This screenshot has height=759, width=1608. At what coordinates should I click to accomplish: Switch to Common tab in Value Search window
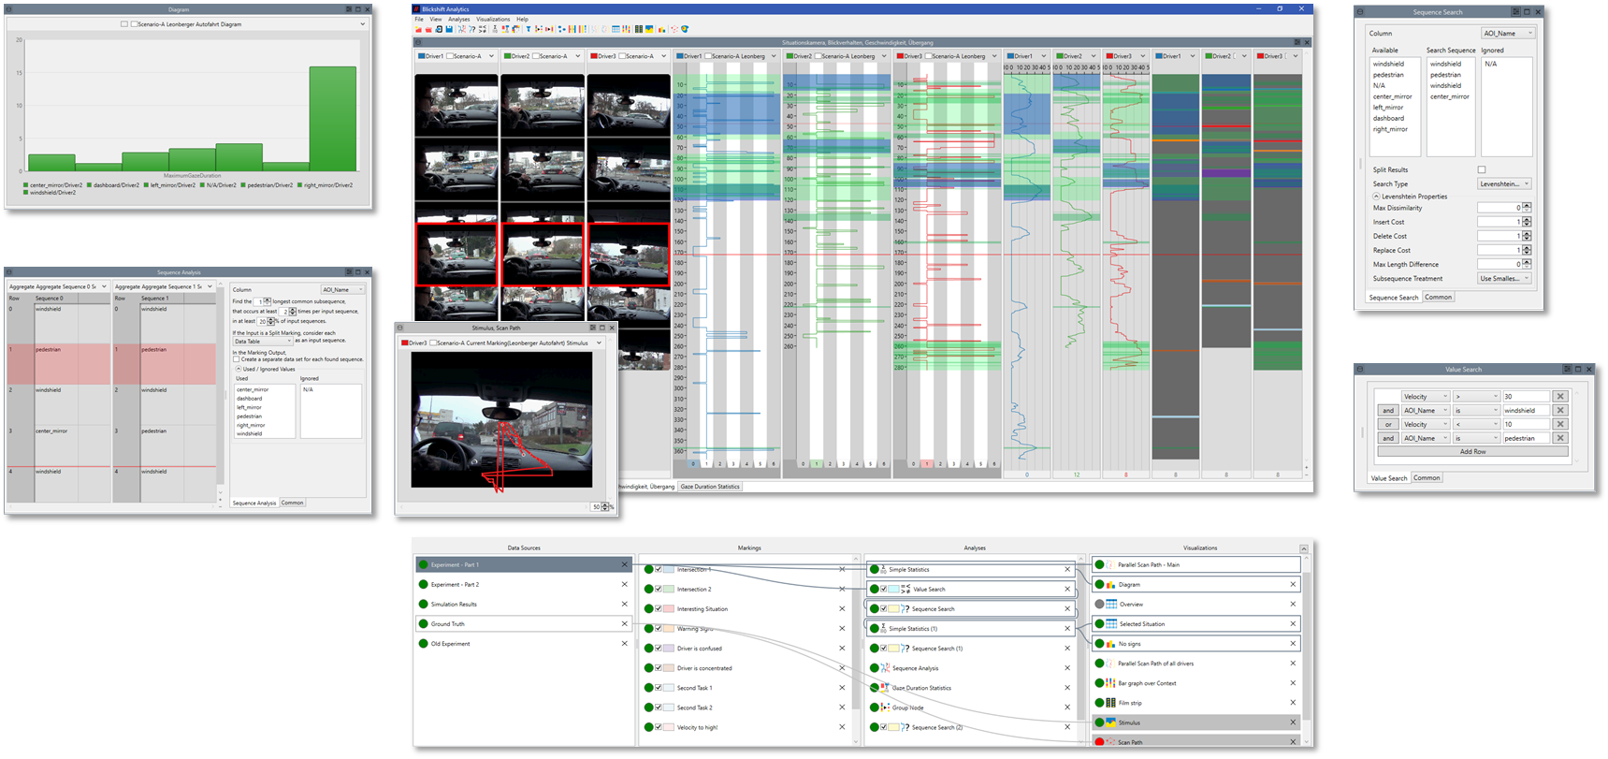coord(1427,477)
